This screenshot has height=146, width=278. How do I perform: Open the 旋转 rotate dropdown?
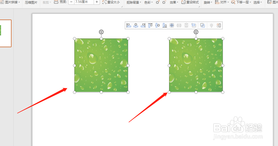[208, 3]
